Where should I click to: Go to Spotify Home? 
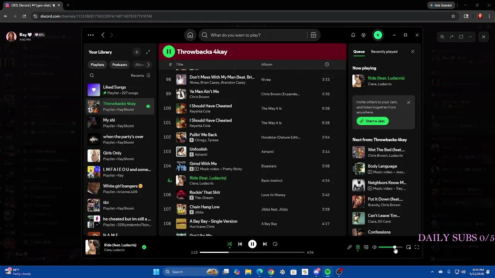(190, 35)
